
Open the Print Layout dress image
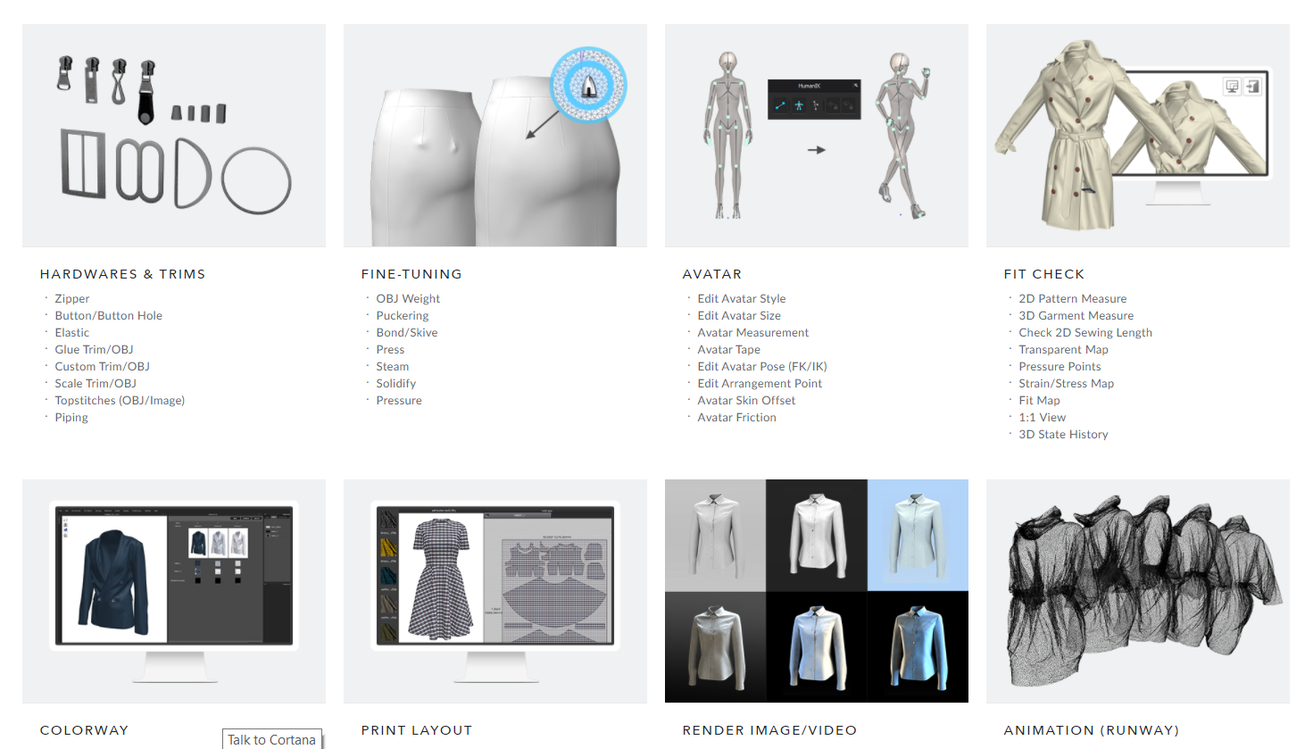point(495,591)
